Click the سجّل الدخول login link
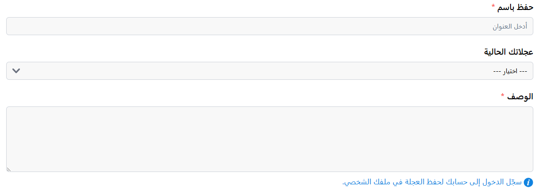 pyautogui.click(x=504, y=182)
